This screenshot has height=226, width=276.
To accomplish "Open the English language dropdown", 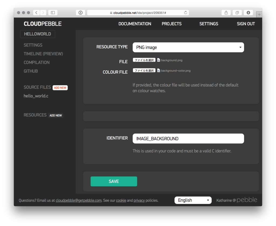I will pyautogui.click(x=193, y=200).
